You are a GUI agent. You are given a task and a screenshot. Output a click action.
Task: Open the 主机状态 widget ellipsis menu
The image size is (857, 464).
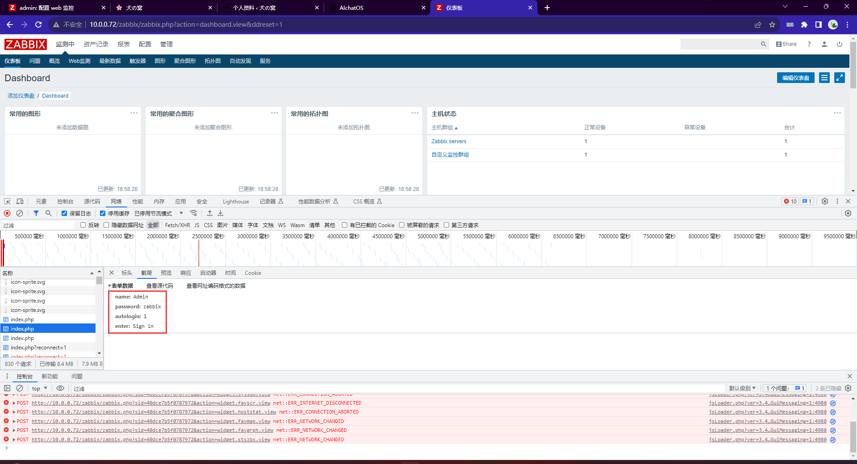pyautogui.click(x=837, y=113)
